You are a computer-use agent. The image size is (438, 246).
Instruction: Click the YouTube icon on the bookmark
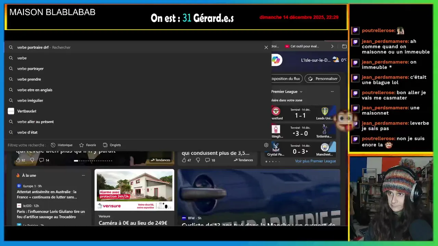[287, 46]
